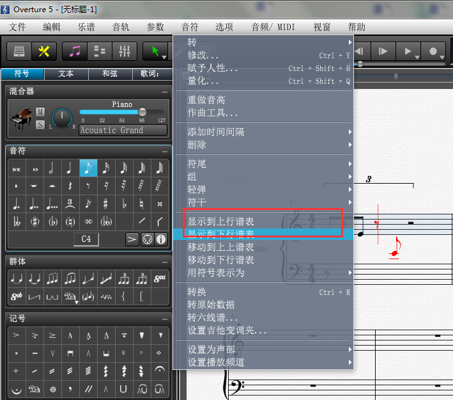Select the flat accidental symbol
The width and height of the screenshot is (453, 400).
click(x=124, y=204)
